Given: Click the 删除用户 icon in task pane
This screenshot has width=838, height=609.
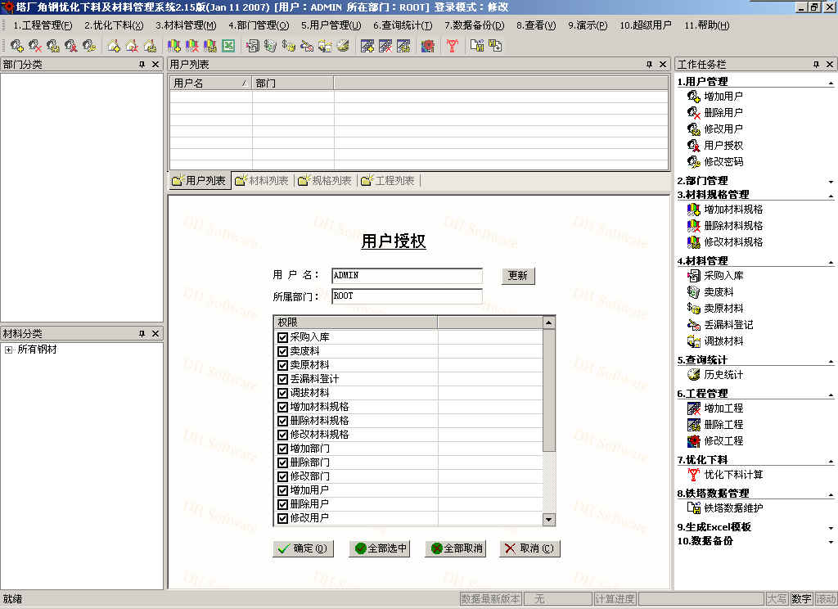Looking at the screenshot, I should click(694, 113).
